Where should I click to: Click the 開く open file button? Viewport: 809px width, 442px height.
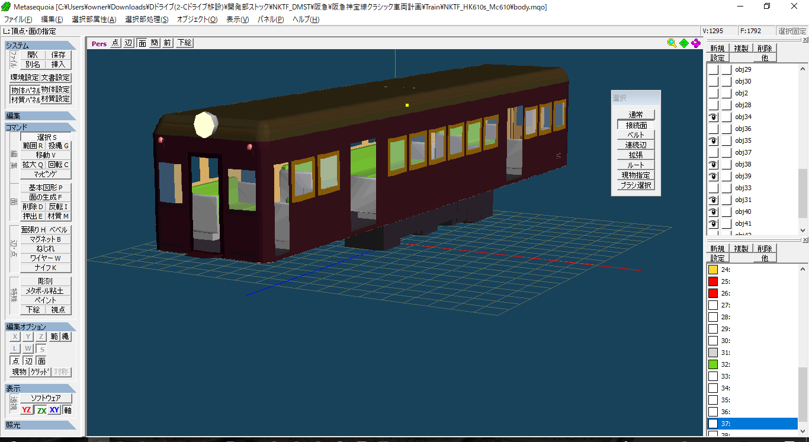click(33, 55)
